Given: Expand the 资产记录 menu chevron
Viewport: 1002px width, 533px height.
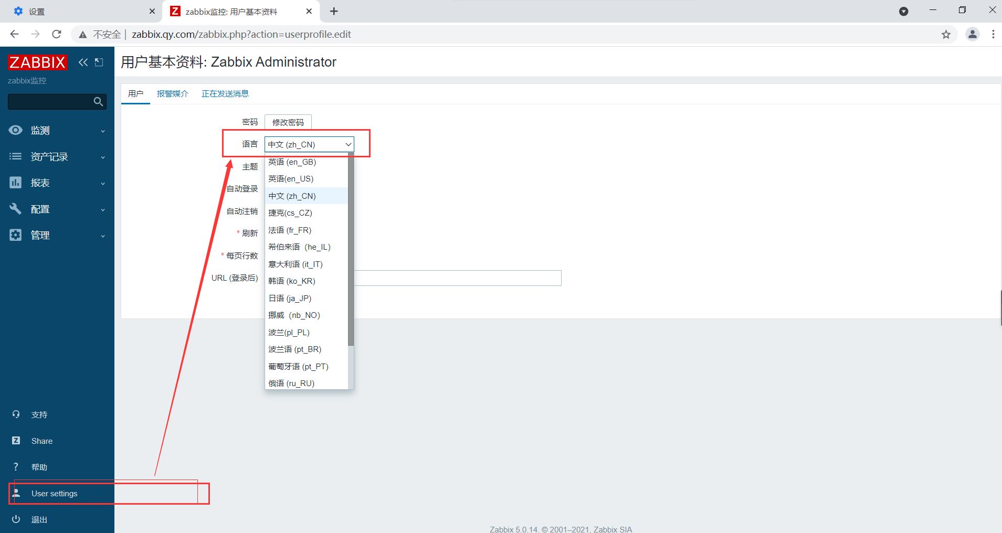Looking at the screenshot, I should pyautogui.click(x=103, y=157).
